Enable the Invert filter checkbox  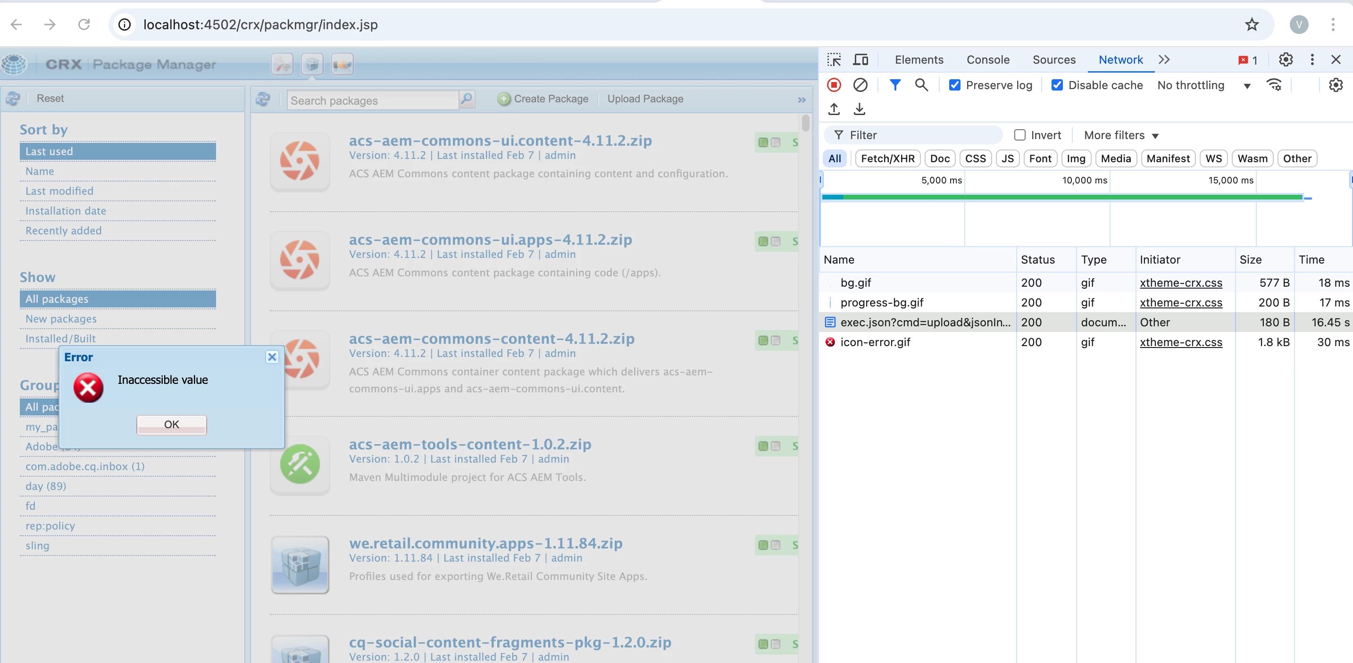click(1019, 135)
